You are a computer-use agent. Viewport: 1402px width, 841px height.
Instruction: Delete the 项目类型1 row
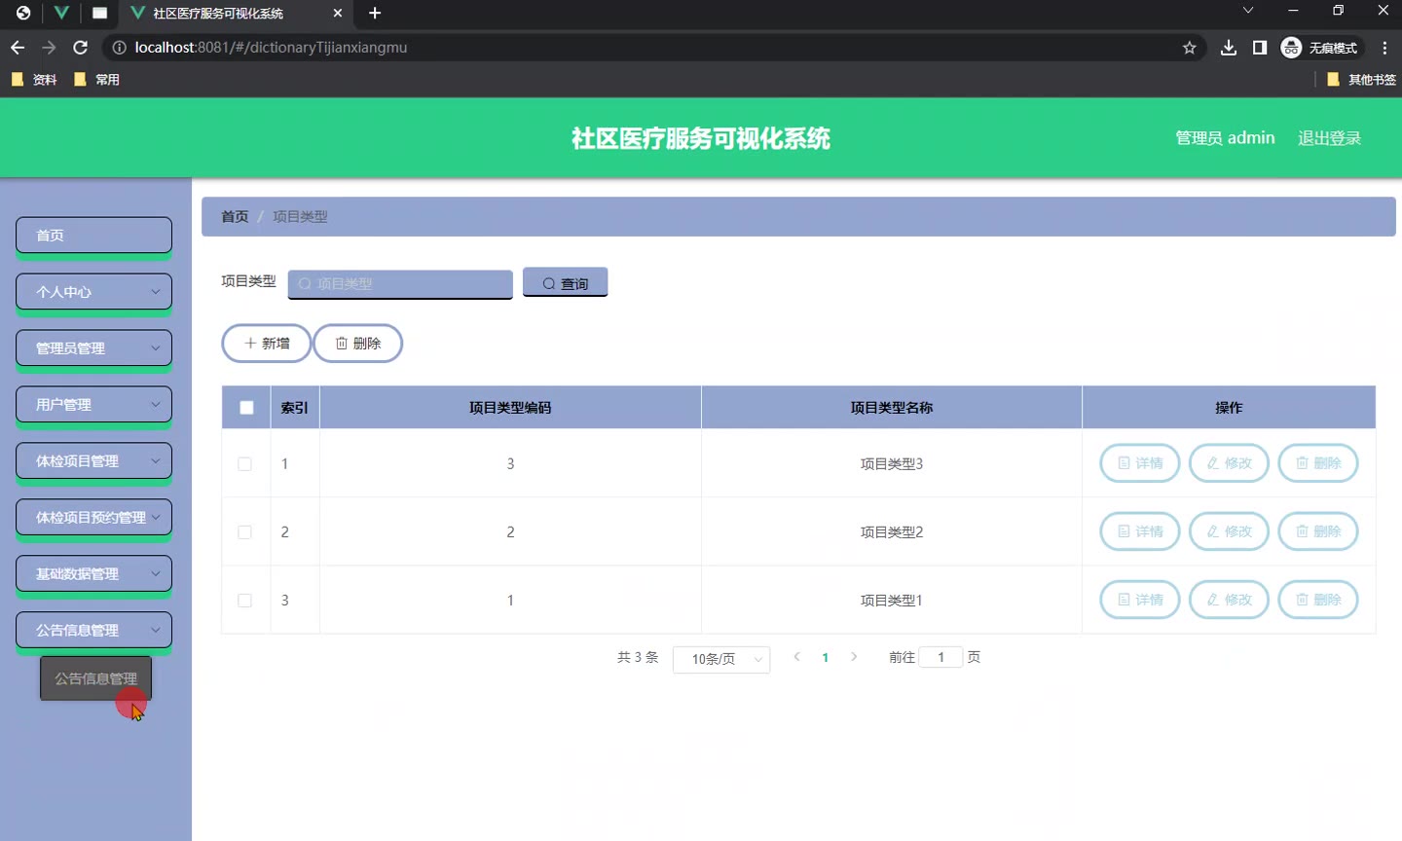pyautogui.click(x=1317, y=600)
